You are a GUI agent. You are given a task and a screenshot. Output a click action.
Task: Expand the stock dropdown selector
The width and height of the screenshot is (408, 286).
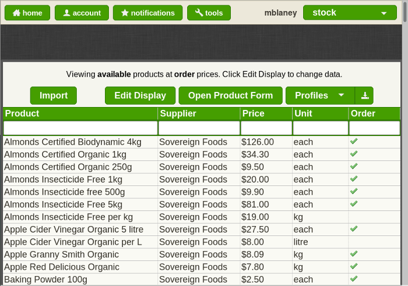[350, 12]
